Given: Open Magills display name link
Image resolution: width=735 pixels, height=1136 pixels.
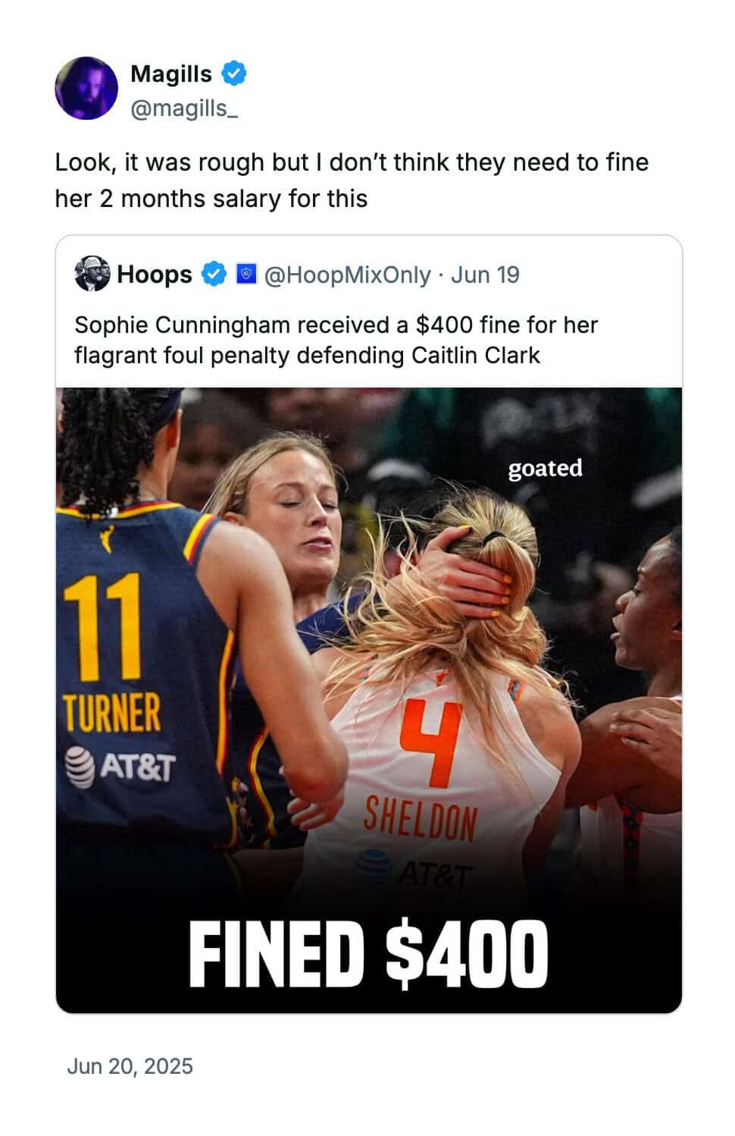Looking at the screenshot, I should click(171, 74).
